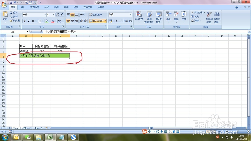
Task: Toggle underline formatting
Action: point(33,21)
